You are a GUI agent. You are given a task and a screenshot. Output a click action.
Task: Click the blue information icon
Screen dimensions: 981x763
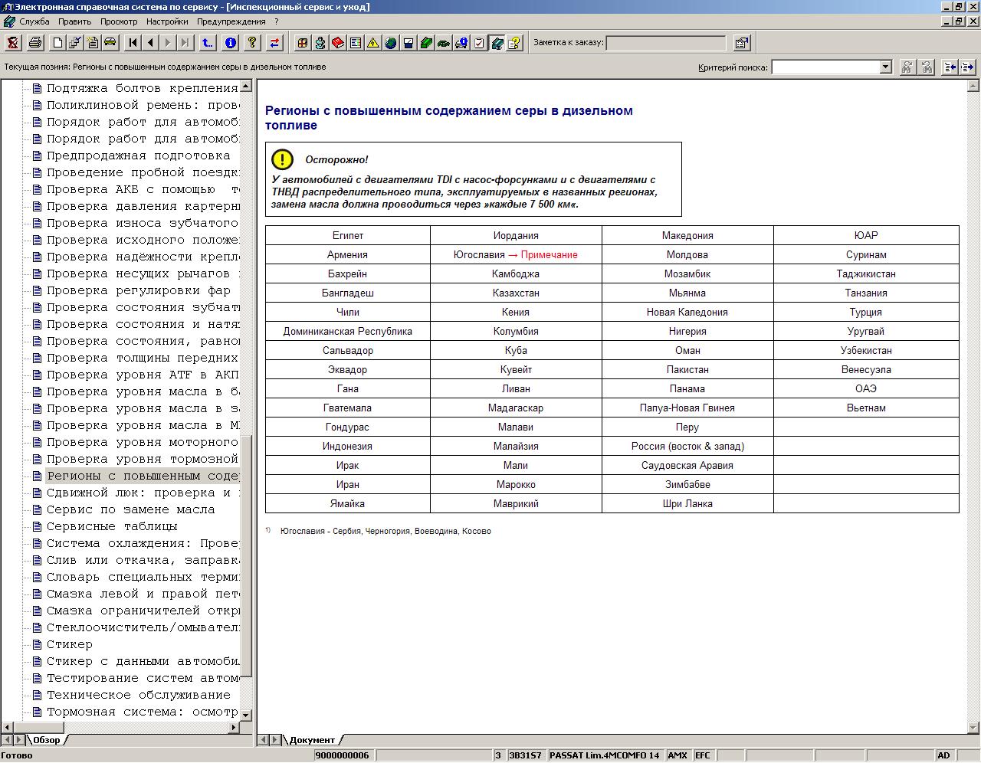coord(231,43)
